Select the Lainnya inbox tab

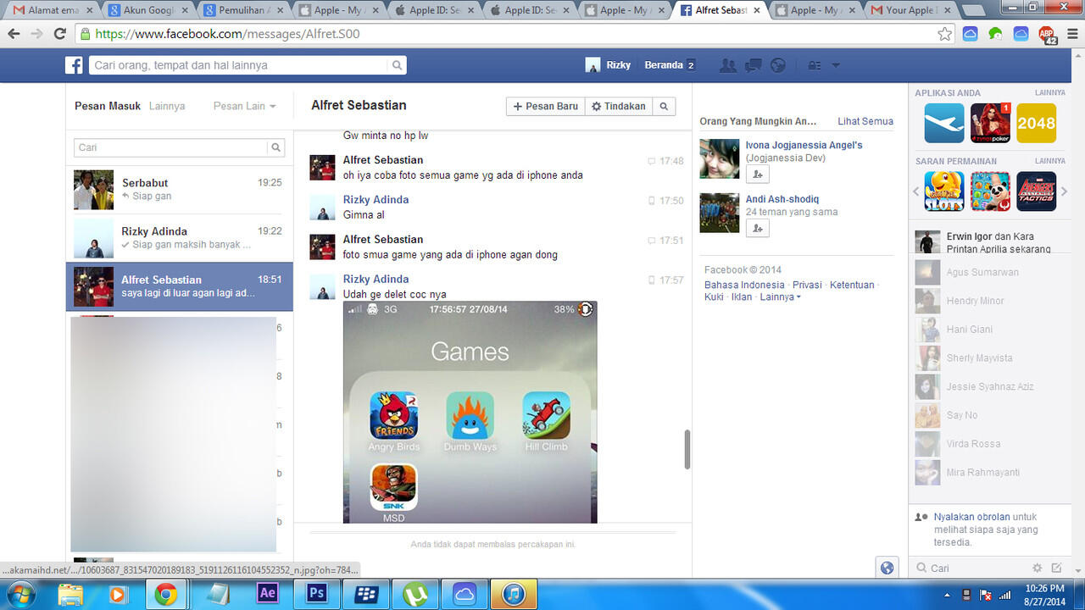(167, 106)
